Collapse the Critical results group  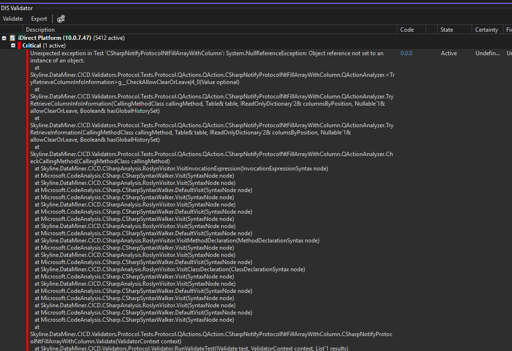pyautogui.click(x=13, y=46)
